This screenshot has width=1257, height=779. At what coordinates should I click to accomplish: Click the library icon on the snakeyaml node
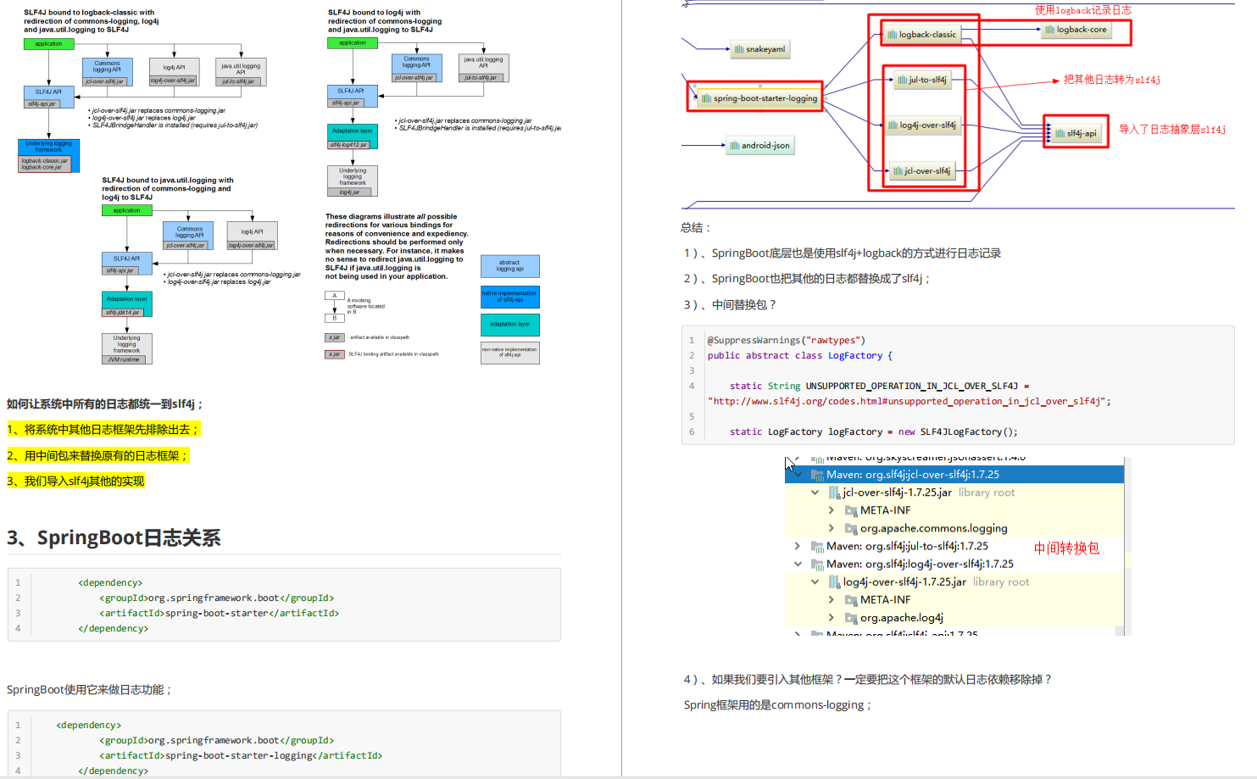[x=739, y=49]
